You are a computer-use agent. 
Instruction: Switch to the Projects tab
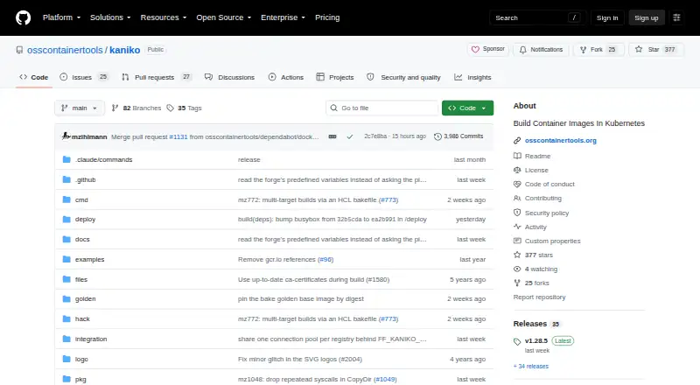(x=335, y=77)
